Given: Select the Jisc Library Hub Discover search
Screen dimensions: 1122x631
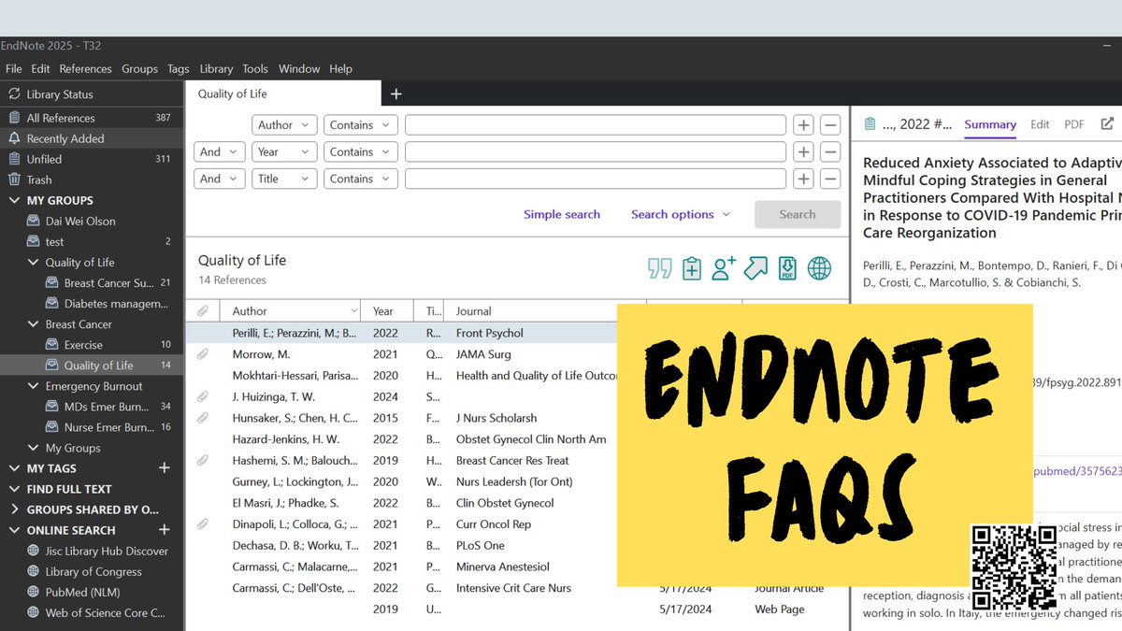Looking at the screenshot, I should click(x=92, y=551).
